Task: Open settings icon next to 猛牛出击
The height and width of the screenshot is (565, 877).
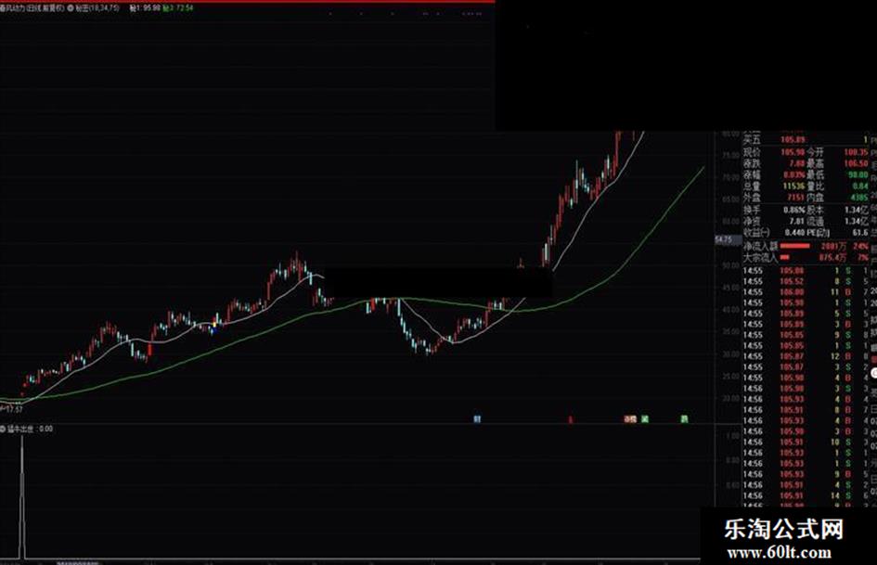Action: [3, 429]
